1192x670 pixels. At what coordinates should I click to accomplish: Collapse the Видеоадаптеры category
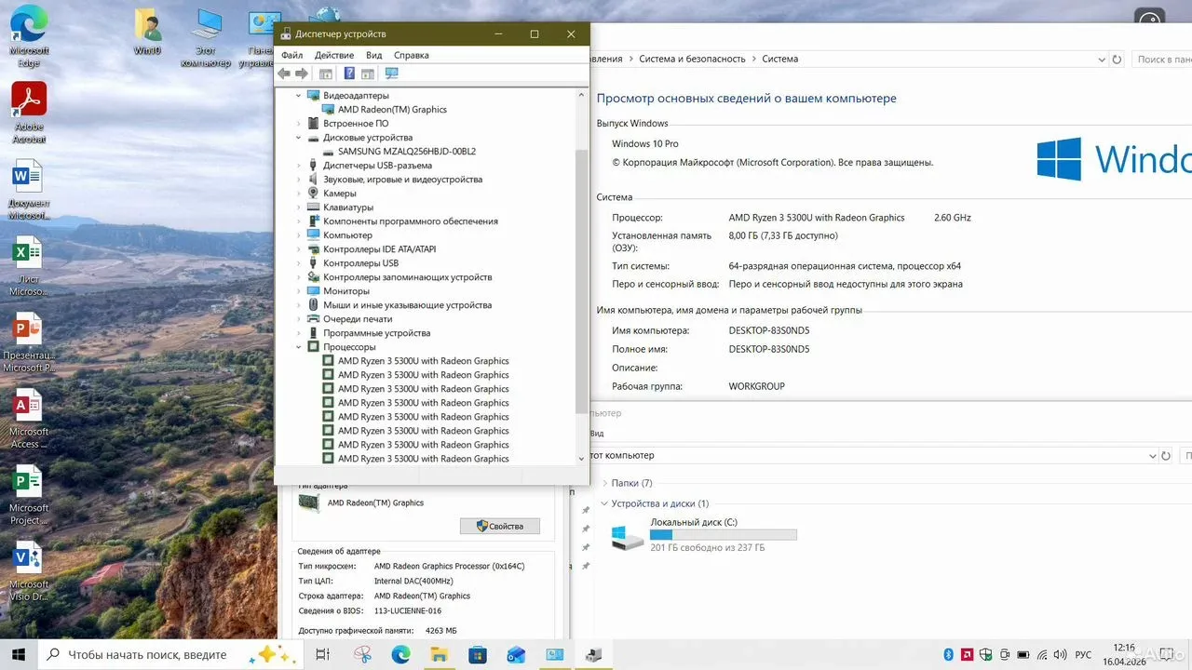tap(299, 96)
